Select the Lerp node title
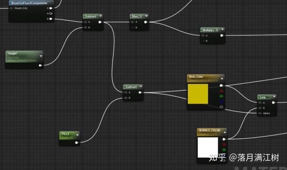The width and height of the screenshot is (287, 170). pos(263,97)
